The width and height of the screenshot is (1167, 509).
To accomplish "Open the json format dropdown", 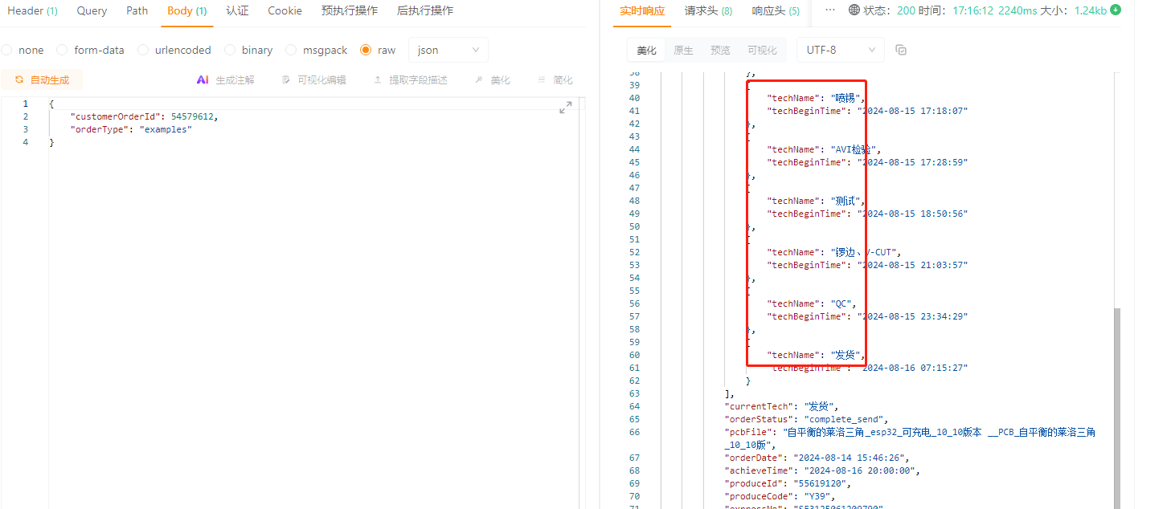I will [x=448, y=50].
